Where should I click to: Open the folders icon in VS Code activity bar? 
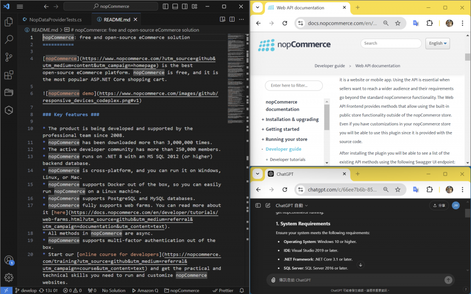click(x=9, y=92)
